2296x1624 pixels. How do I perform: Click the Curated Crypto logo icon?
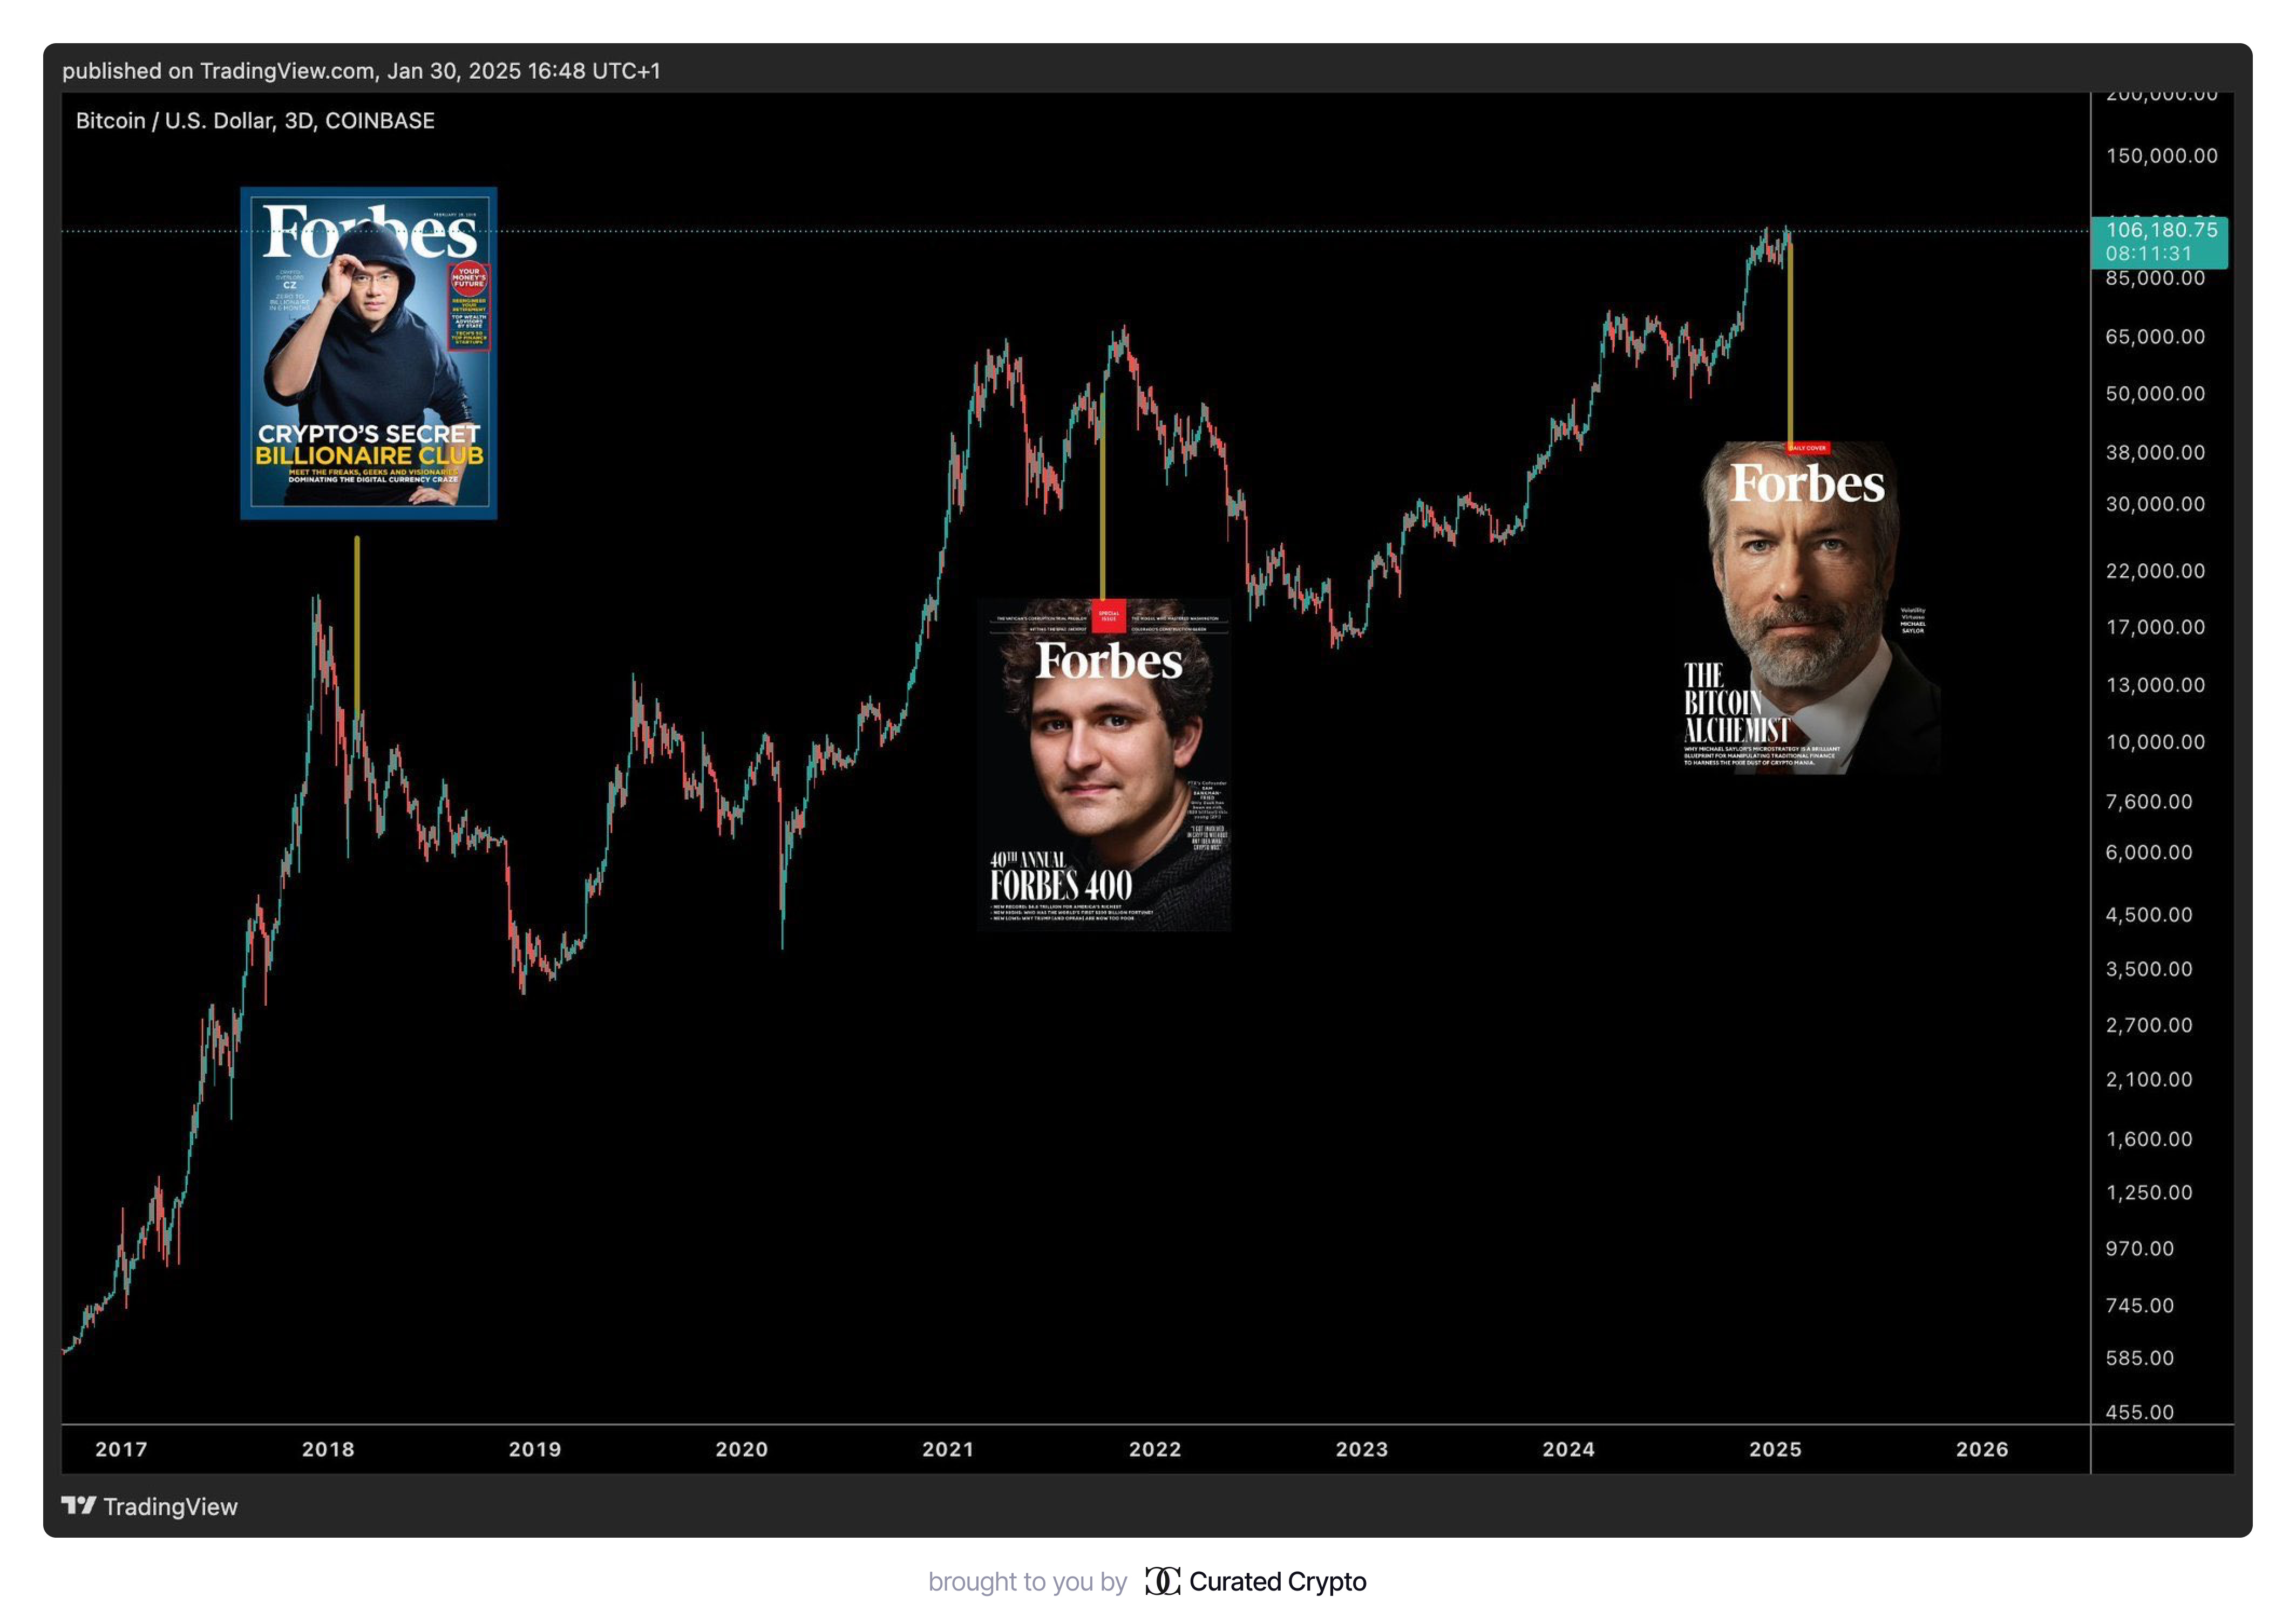[x=1161, y=1581]
